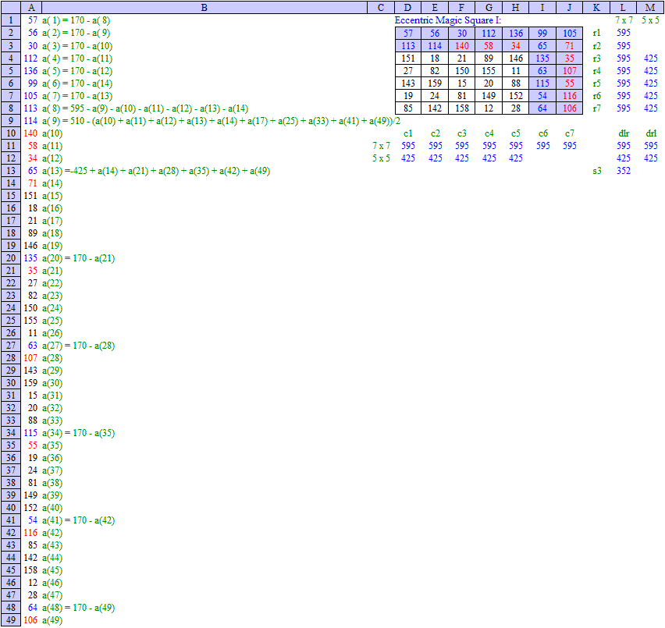Select row 34 header
The height and width of the screenshot is (628, 665).
(11, 433)
